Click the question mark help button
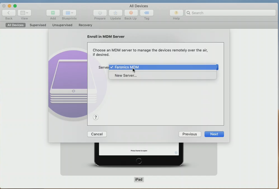The image size is (279, 189). tap(96, 117)
